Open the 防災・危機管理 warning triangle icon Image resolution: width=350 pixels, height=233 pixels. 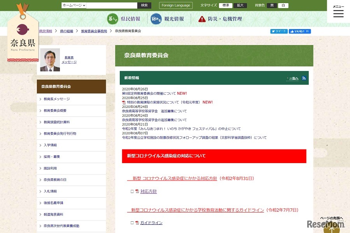pos(202,19)
